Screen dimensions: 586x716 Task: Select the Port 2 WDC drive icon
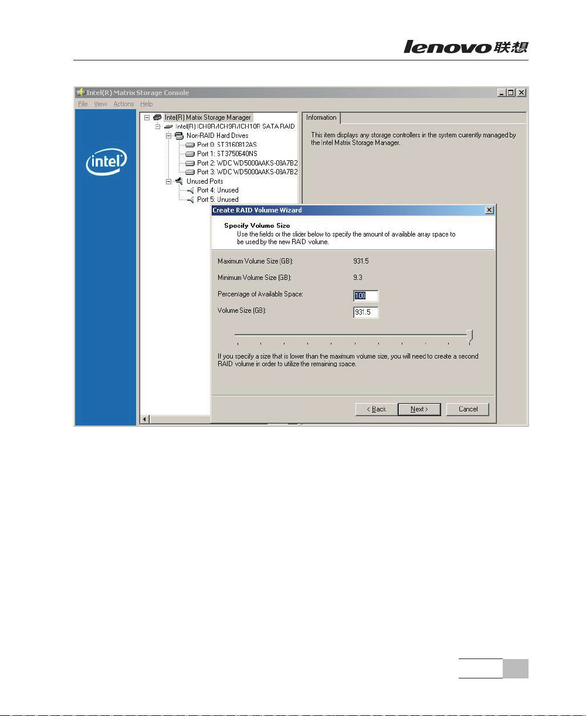click(189, 163)
